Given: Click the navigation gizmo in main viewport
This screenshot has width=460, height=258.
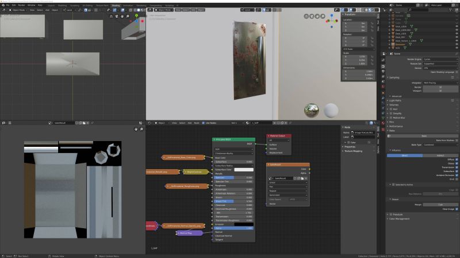Looking at the screenshot, I should point(332,21).
